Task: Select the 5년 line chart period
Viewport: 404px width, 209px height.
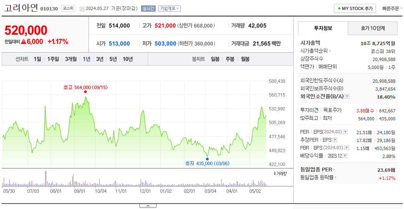Action: [113, 59]
